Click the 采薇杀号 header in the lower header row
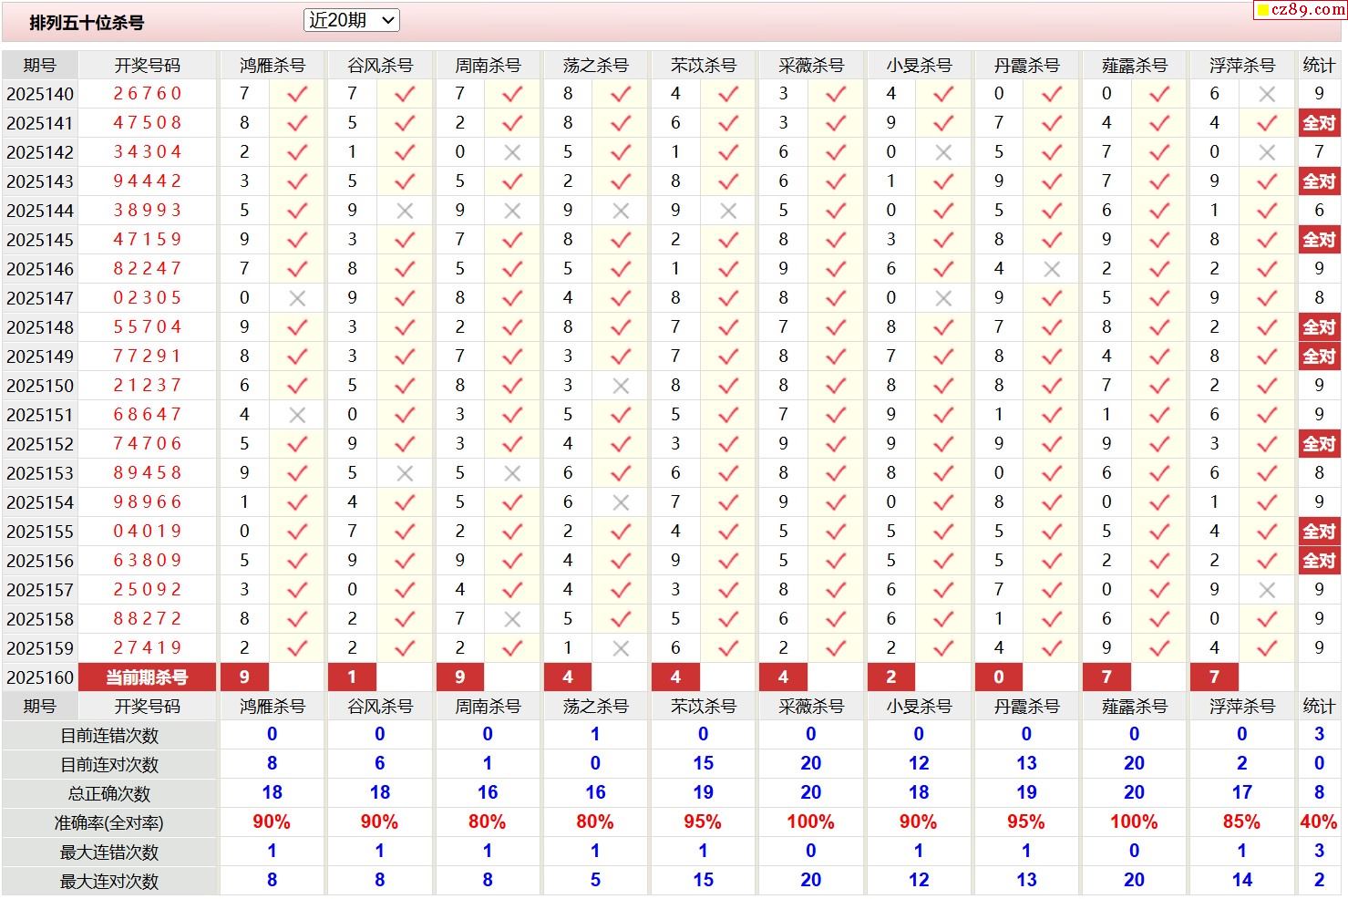The height and width of the screenshot is (899, 1348). pyautogui.click(x=811, y=707)
